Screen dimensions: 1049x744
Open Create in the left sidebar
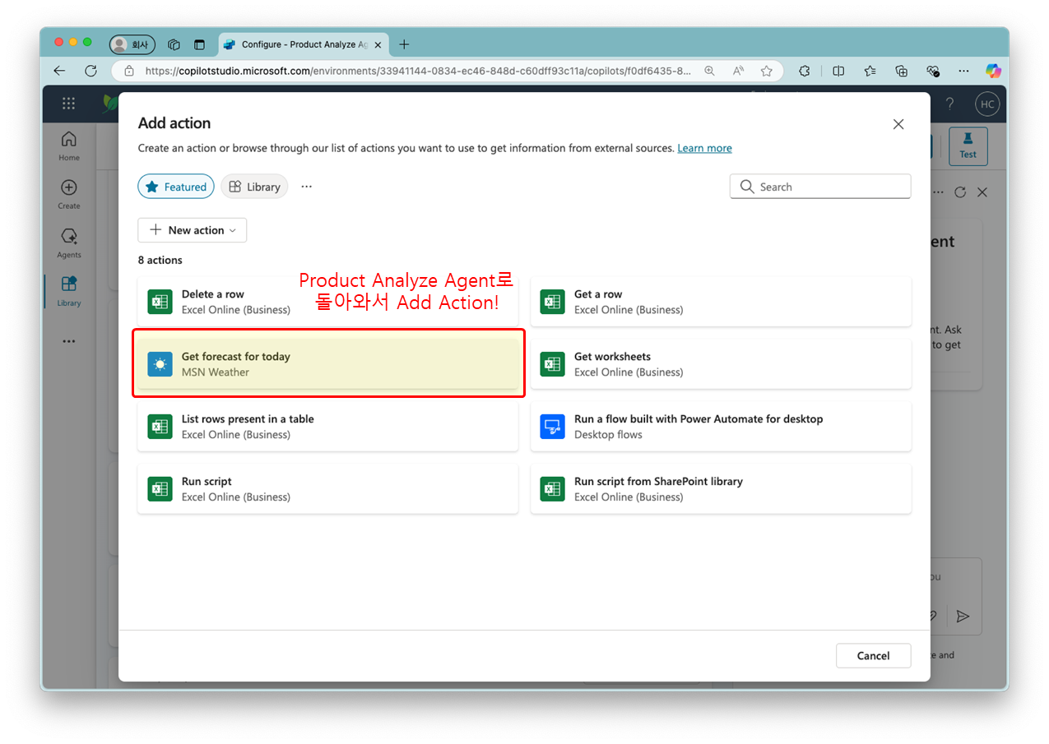pyautogui.click(x=69, y=195)
